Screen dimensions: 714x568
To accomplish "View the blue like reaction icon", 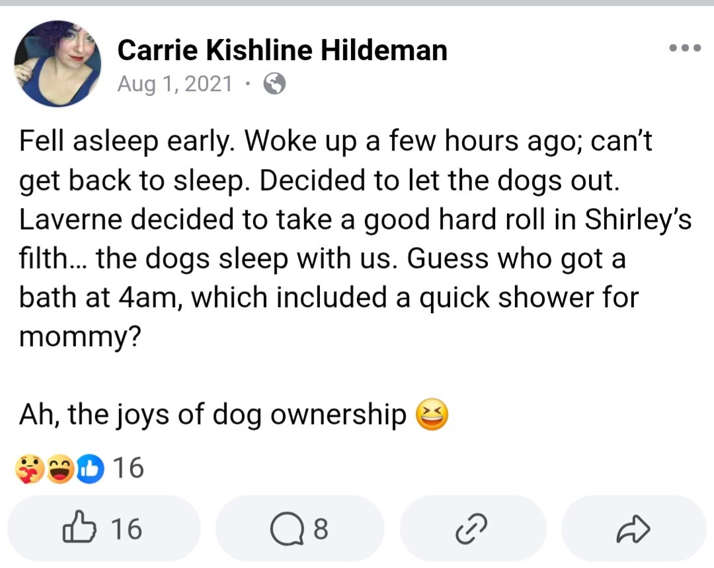I will tap(90, 468).
